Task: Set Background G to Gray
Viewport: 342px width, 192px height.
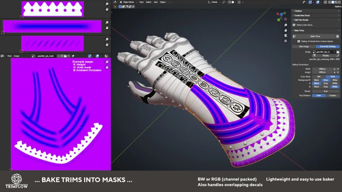Action: click(326, 83)
